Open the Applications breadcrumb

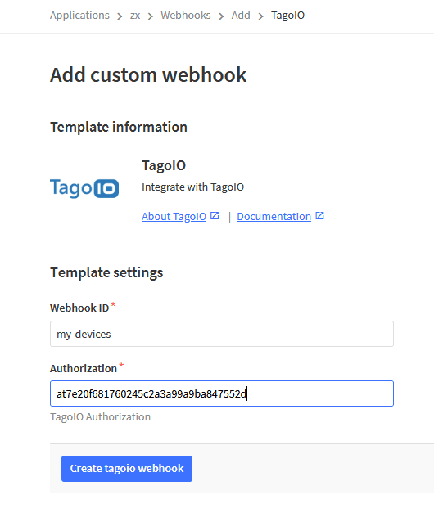point(79,16)
